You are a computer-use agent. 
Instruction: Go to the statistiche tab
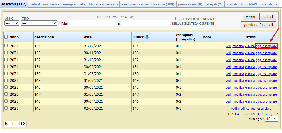pyautogui.click(x=269, y=4)
